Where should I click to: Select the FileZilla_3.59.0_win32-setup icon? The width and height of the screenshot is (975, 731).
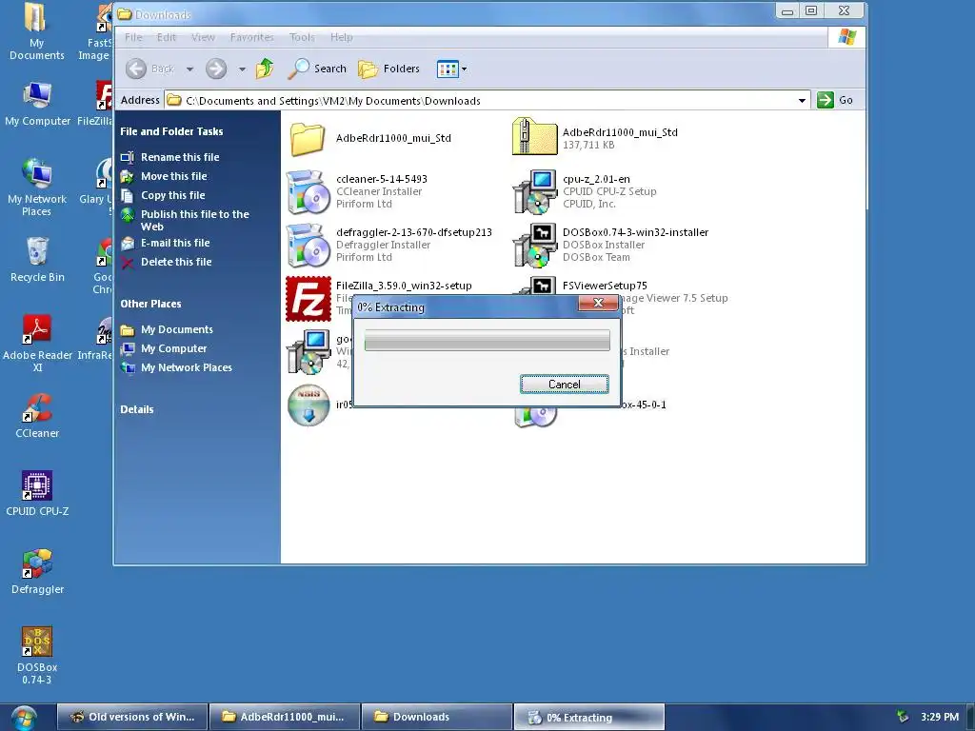(308, 299)
